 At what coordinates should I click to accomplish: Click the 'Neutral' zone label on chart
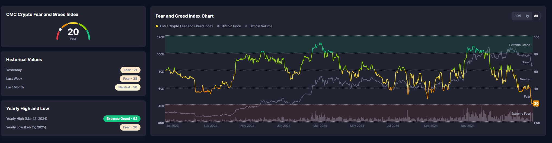click(525, 79)
